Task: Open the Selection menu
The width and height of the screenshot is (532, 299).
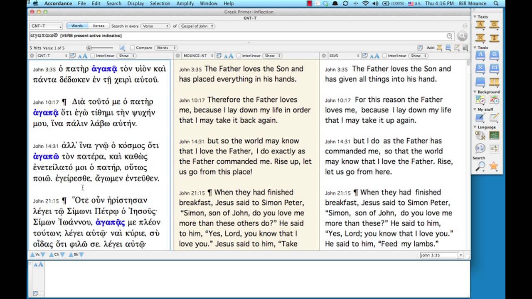Action: click(x=160, y=3)
